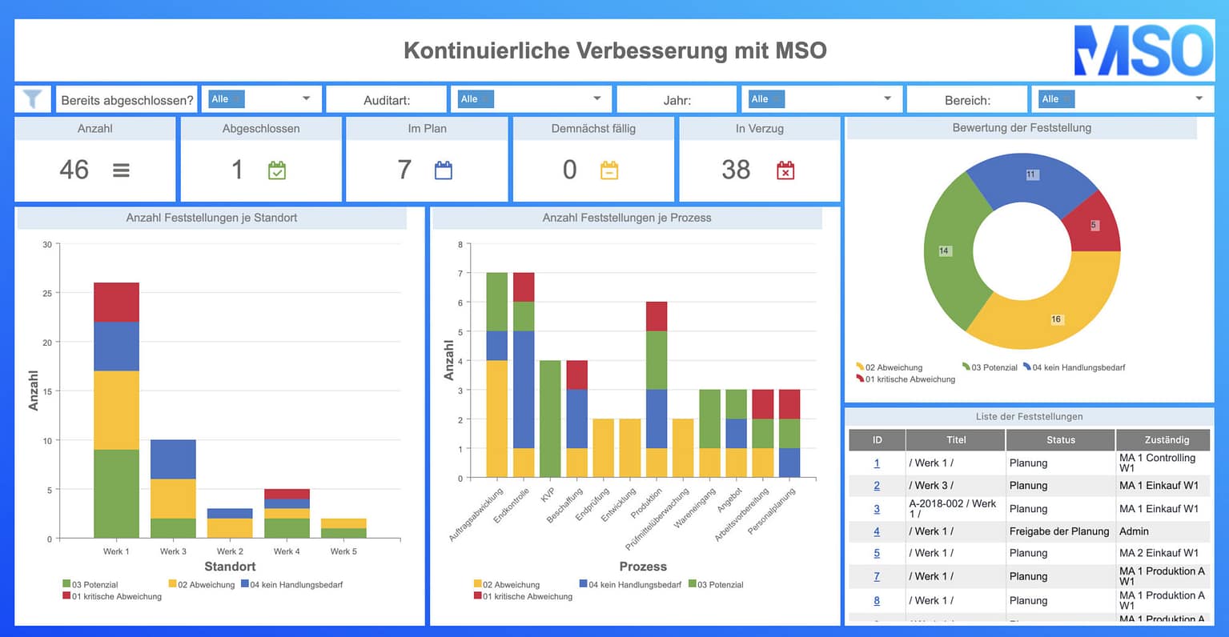Click the yellow legend marker for 02 Abweichung
This screenshot has height=637, width=1229.
pos(859,367)
